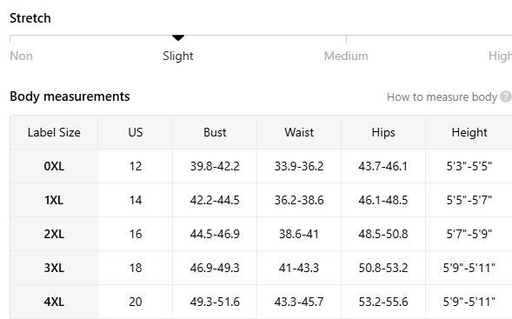The width and height of the screenshot is (512, 319).
Task: Click the Slight stretch label
Action: coord(178,56)
